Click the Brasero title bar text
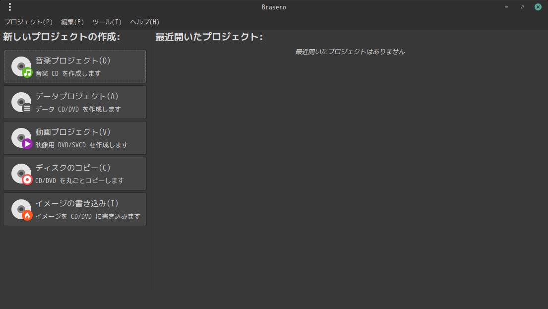Image resolution: width=548 pixels, height=309 pixels. (274, 7)
